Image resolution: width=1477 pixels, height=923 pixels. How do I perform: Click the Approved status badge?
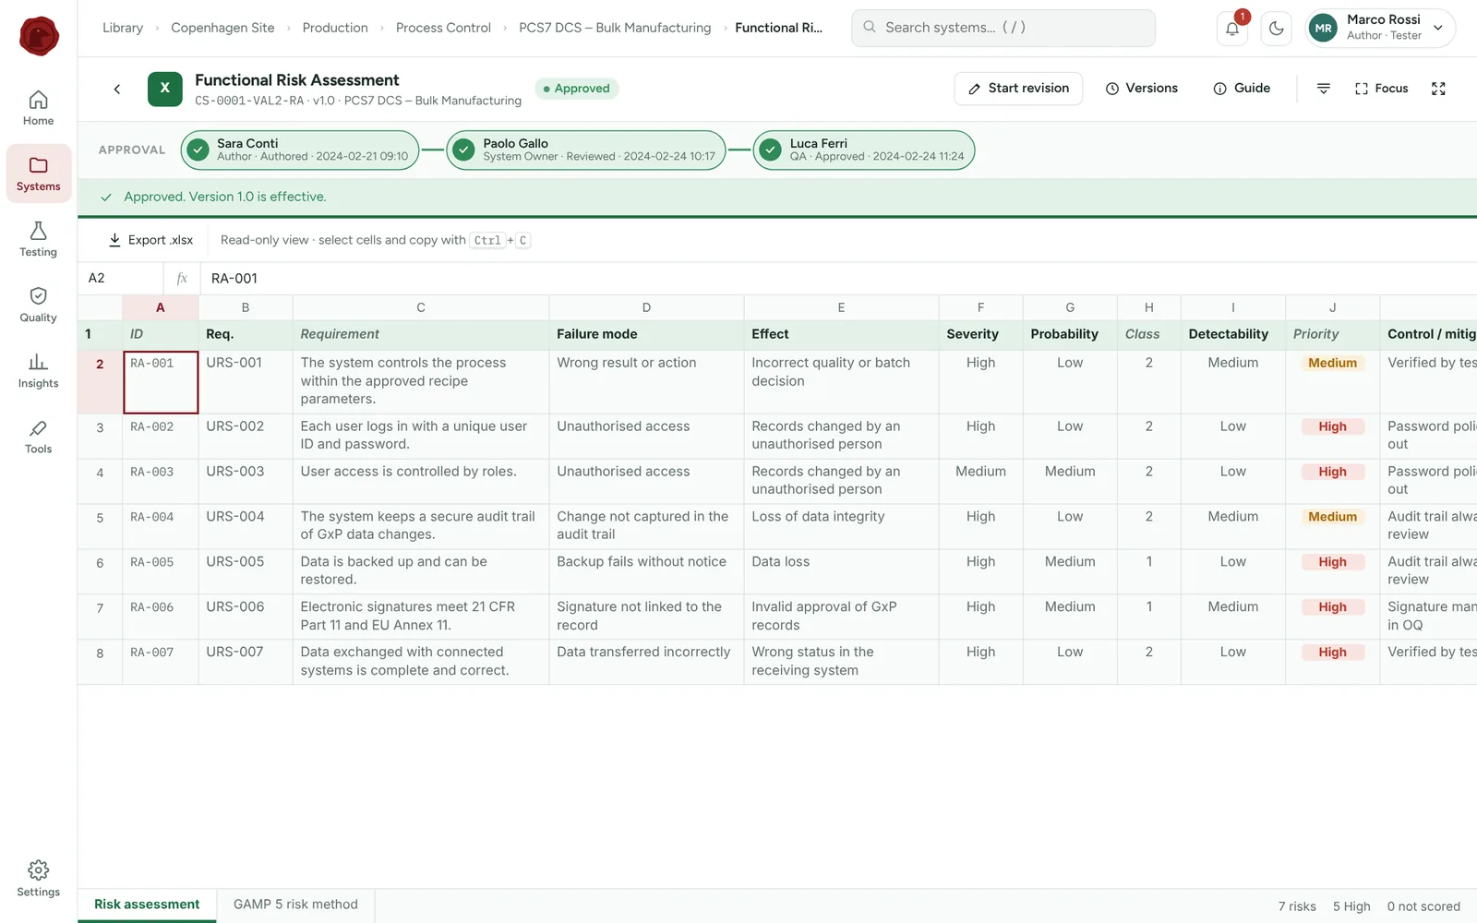577,89
